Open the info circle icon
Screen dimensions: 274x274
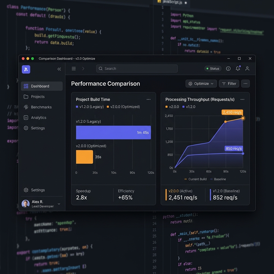[228, 68]
